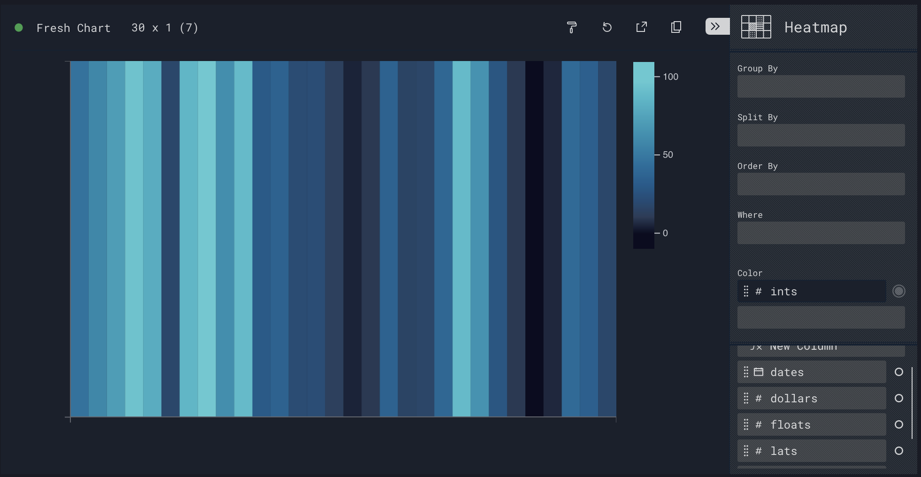
Task: Select the ints column in Color
Action: [x=812, y=292]
